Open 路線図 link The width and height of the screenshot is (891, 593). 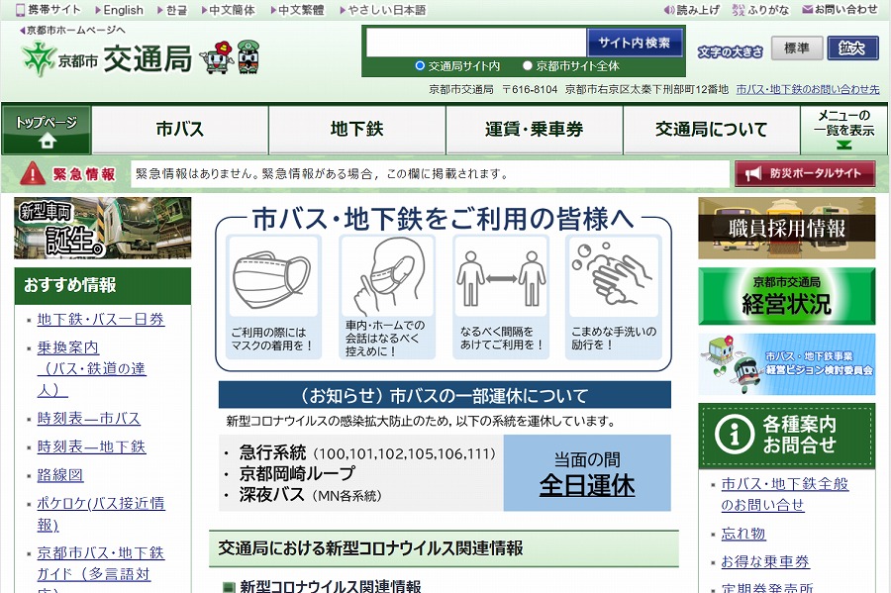click(60, 475)
